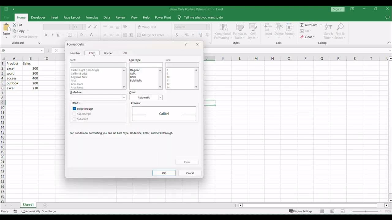The image size is (392, 220).
Task: Open Find & Select options
Action: (340, 32)
